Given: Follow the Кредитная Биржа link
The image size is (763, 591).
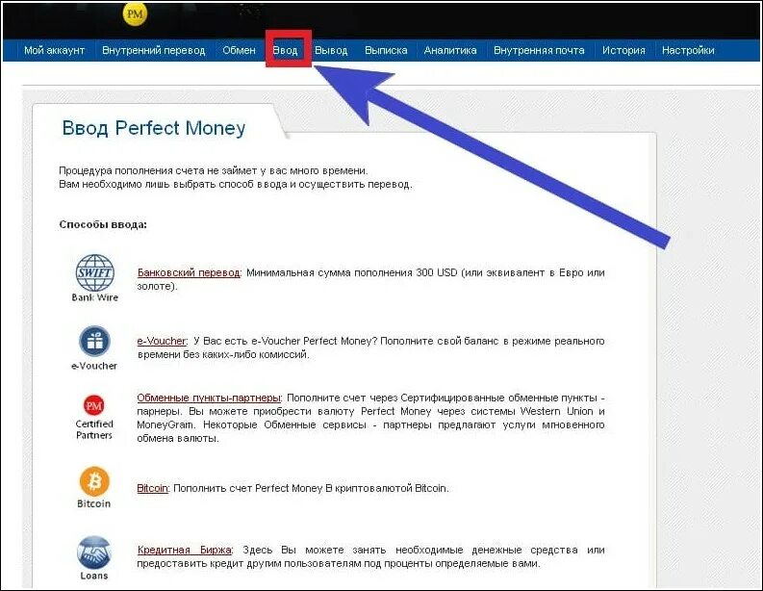Looking at the screenshot, I should (x=185, y=550).
